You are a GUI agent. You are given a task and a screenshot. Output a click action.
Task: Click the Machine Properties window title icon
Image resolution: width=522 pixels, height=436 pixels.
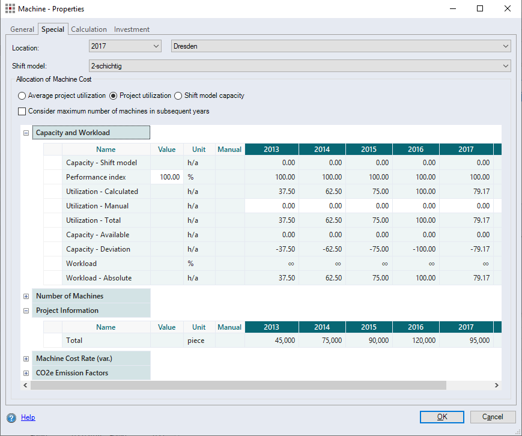click(x=10, y=9)
